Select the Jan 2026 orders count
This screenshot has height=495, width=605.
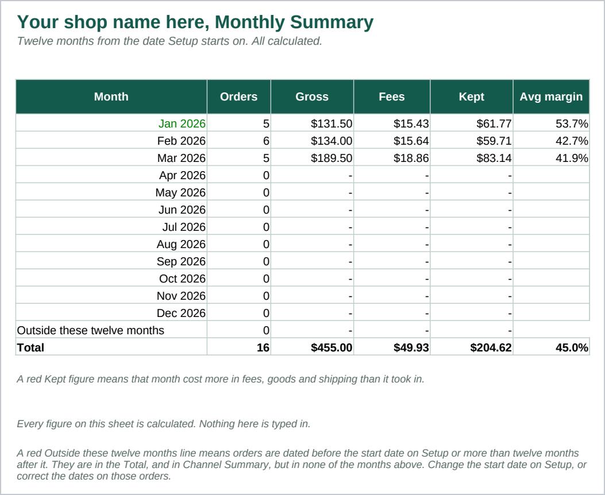tap(239, 123)
